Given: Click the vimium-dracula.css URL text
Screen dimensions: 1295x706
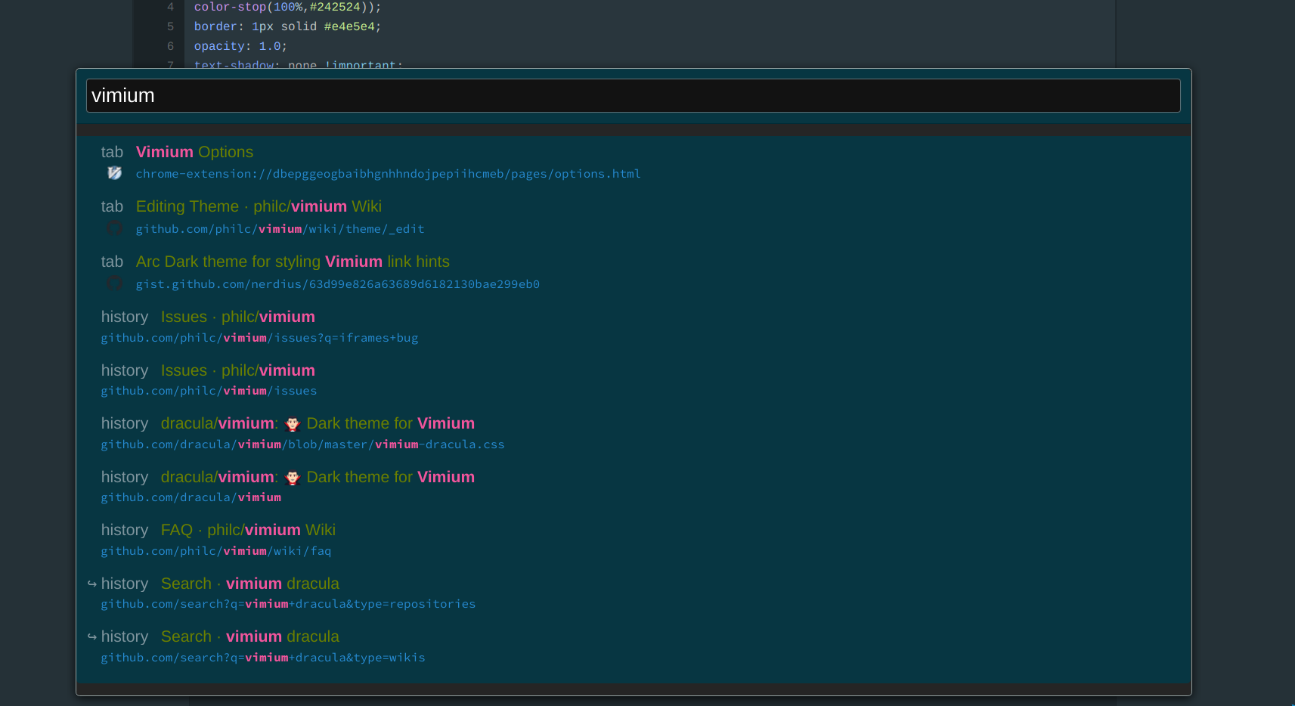Looking at the screenshot, I should pyautogui.click(x=302, y=444).
